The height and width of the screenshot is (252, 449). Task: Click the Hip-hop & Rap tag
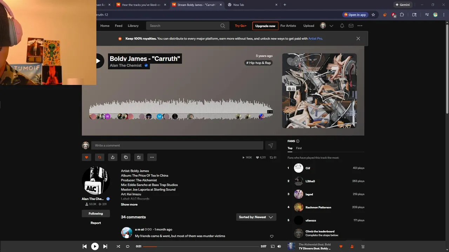coord(259,63)
